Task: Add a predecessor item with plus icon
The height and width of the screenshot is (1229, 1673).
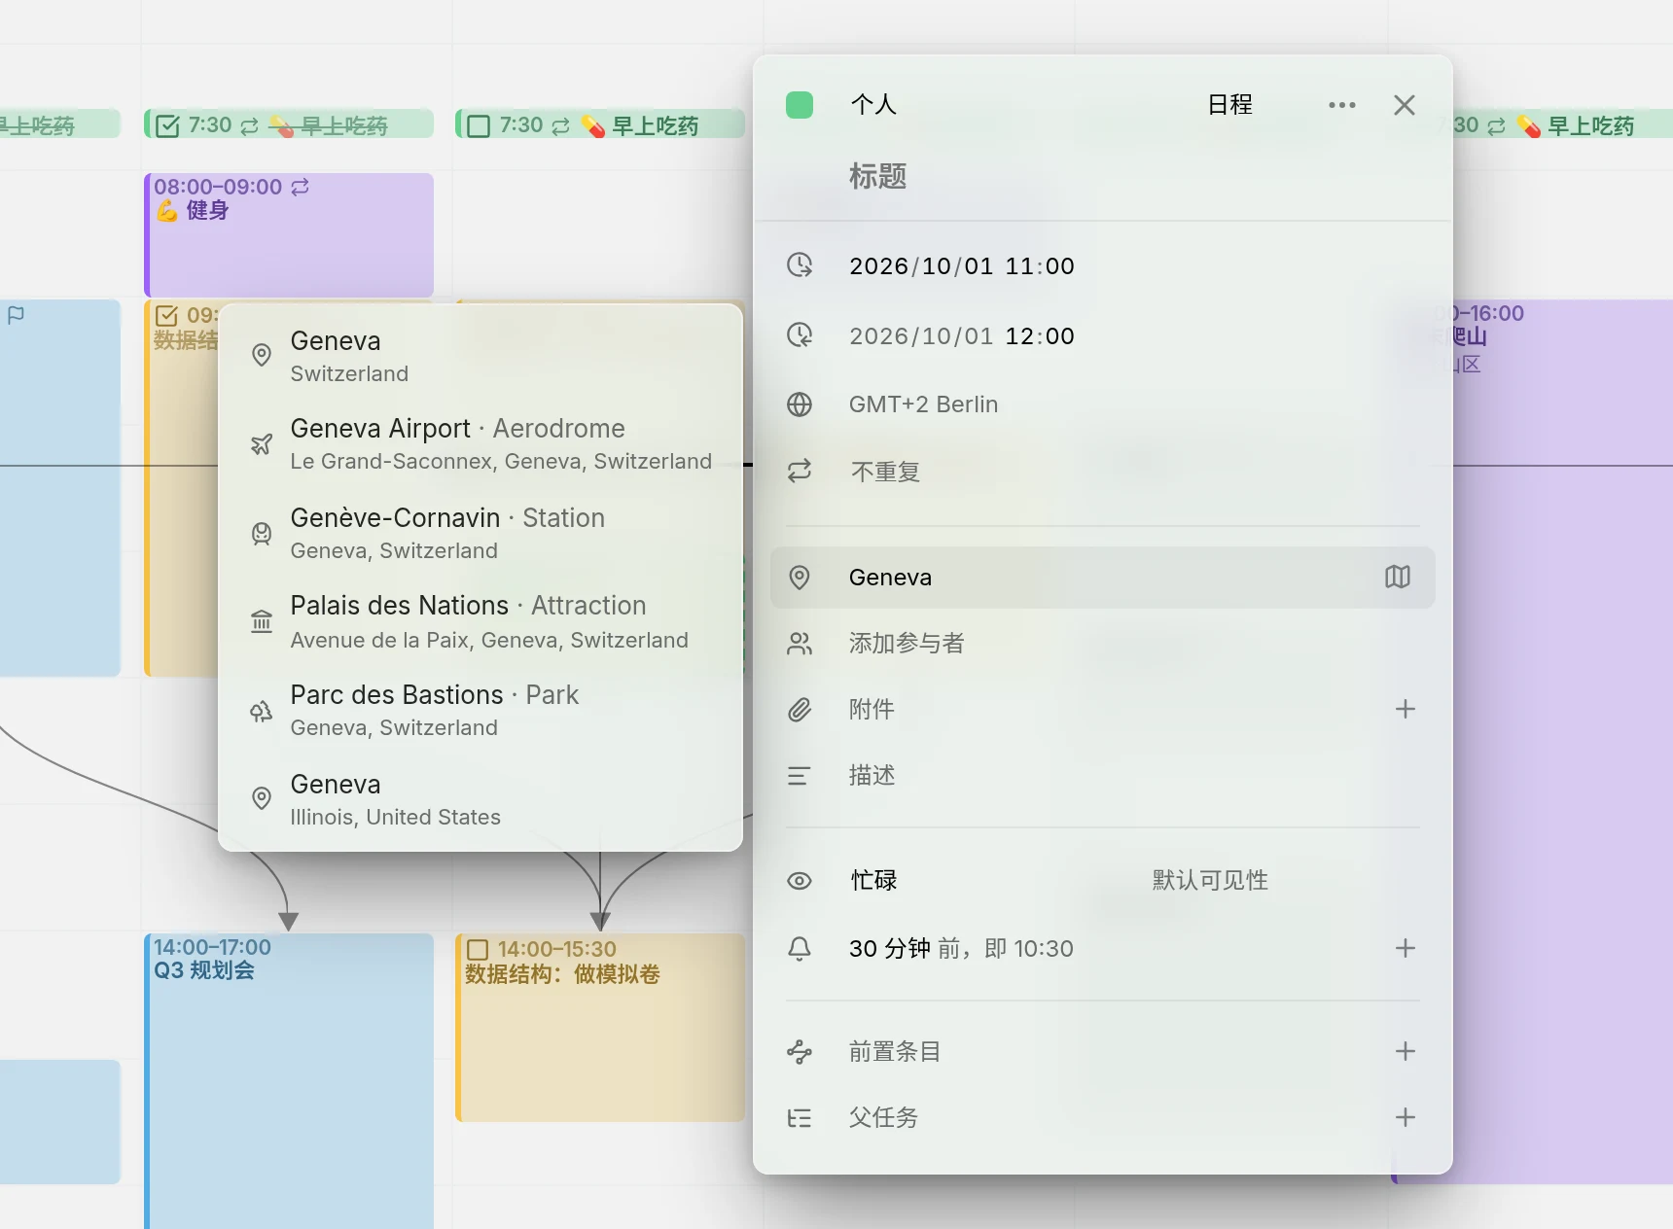Action: pos(1405,1051)
